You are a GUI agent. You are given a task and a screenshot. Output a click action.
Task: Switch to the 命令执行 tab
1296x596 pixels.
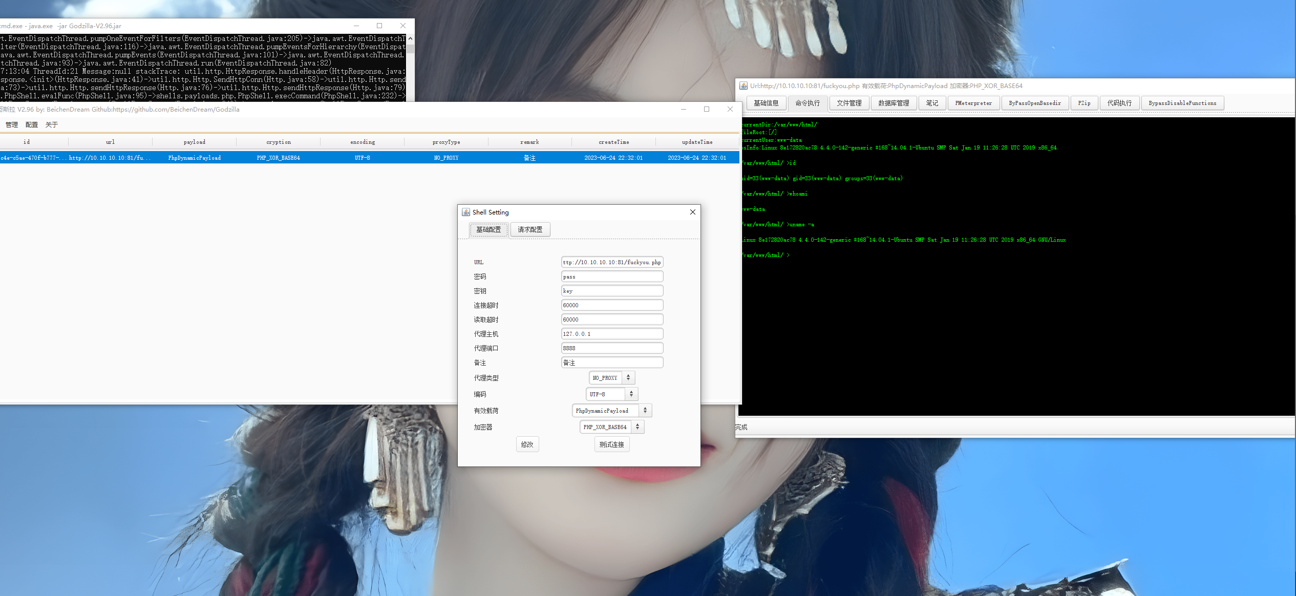click(808, 103)
